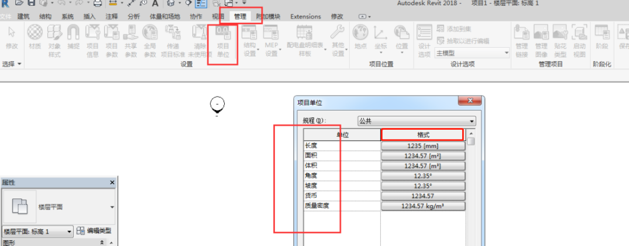Image resolution: width=629 pixels, height=246 pixels.
Task: Switch to the 附加模块 ribbon tab
Action: coord(269,16)
